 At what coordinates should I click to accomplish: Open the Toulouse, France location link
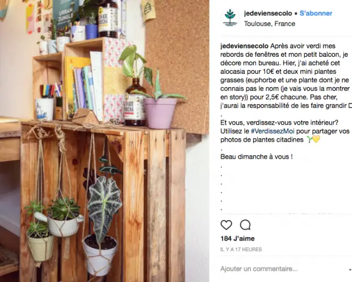click(x=270, y=24)
